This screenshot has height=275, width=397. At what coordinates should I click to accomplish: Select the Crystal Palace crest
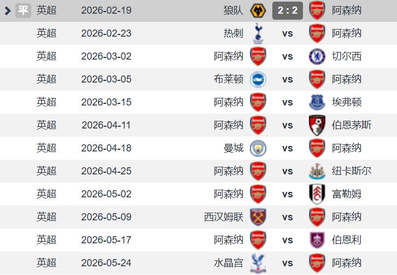click(258, 263)
